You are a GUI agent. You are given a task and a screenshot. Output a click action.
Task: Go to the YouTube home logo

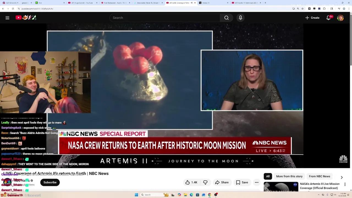point(26,18)
